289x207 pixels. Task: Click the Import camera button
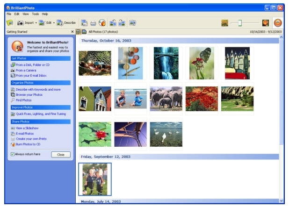pos(25,23)
